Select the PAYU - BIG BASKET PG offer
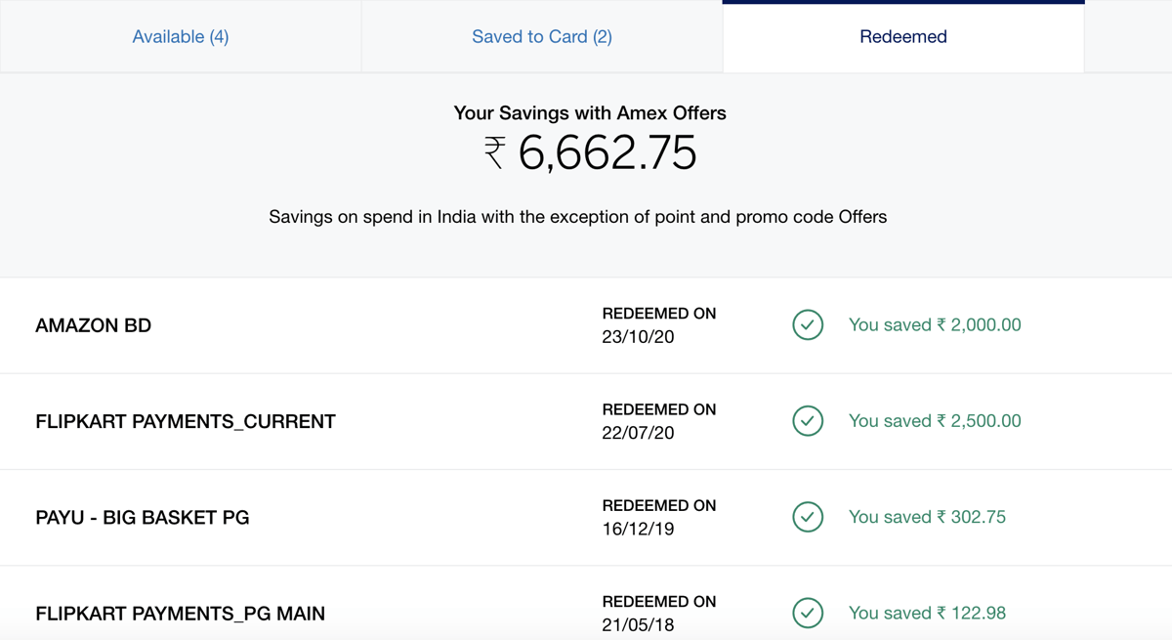This screenshot has width=1172, height=640. pyautogui.click(x=143, y=517)
